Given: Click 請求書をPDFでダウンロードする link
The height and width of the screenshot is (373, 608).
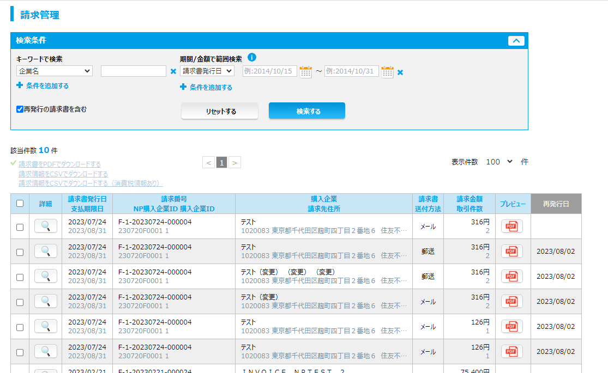Looking at the screenshot, I should (x=60, y=164).
